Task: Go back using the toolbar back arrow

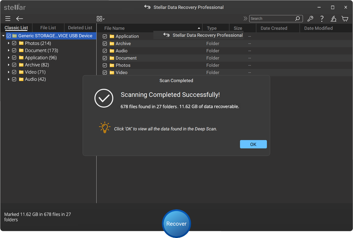Action: [20, 19]
